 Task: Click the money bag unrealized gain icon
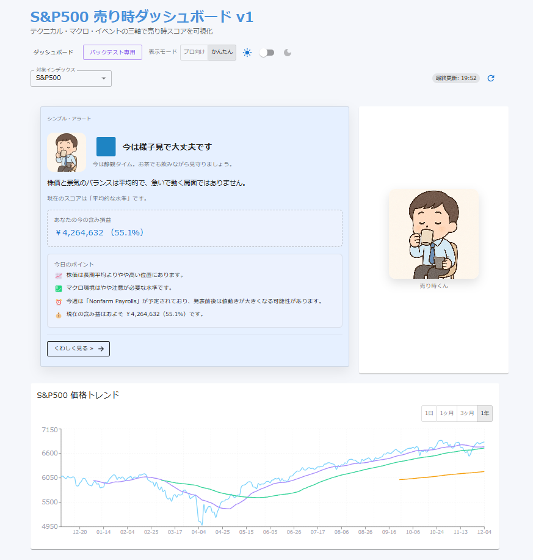coord(59,315)
